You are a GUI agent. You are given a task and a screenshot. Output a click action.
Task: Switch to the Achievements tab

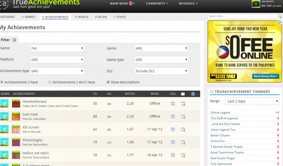coord(55,17)
